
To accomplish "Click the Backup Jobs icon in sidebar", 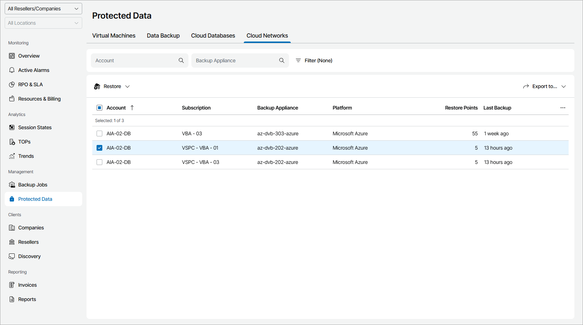I will click(x=12, y=185).
